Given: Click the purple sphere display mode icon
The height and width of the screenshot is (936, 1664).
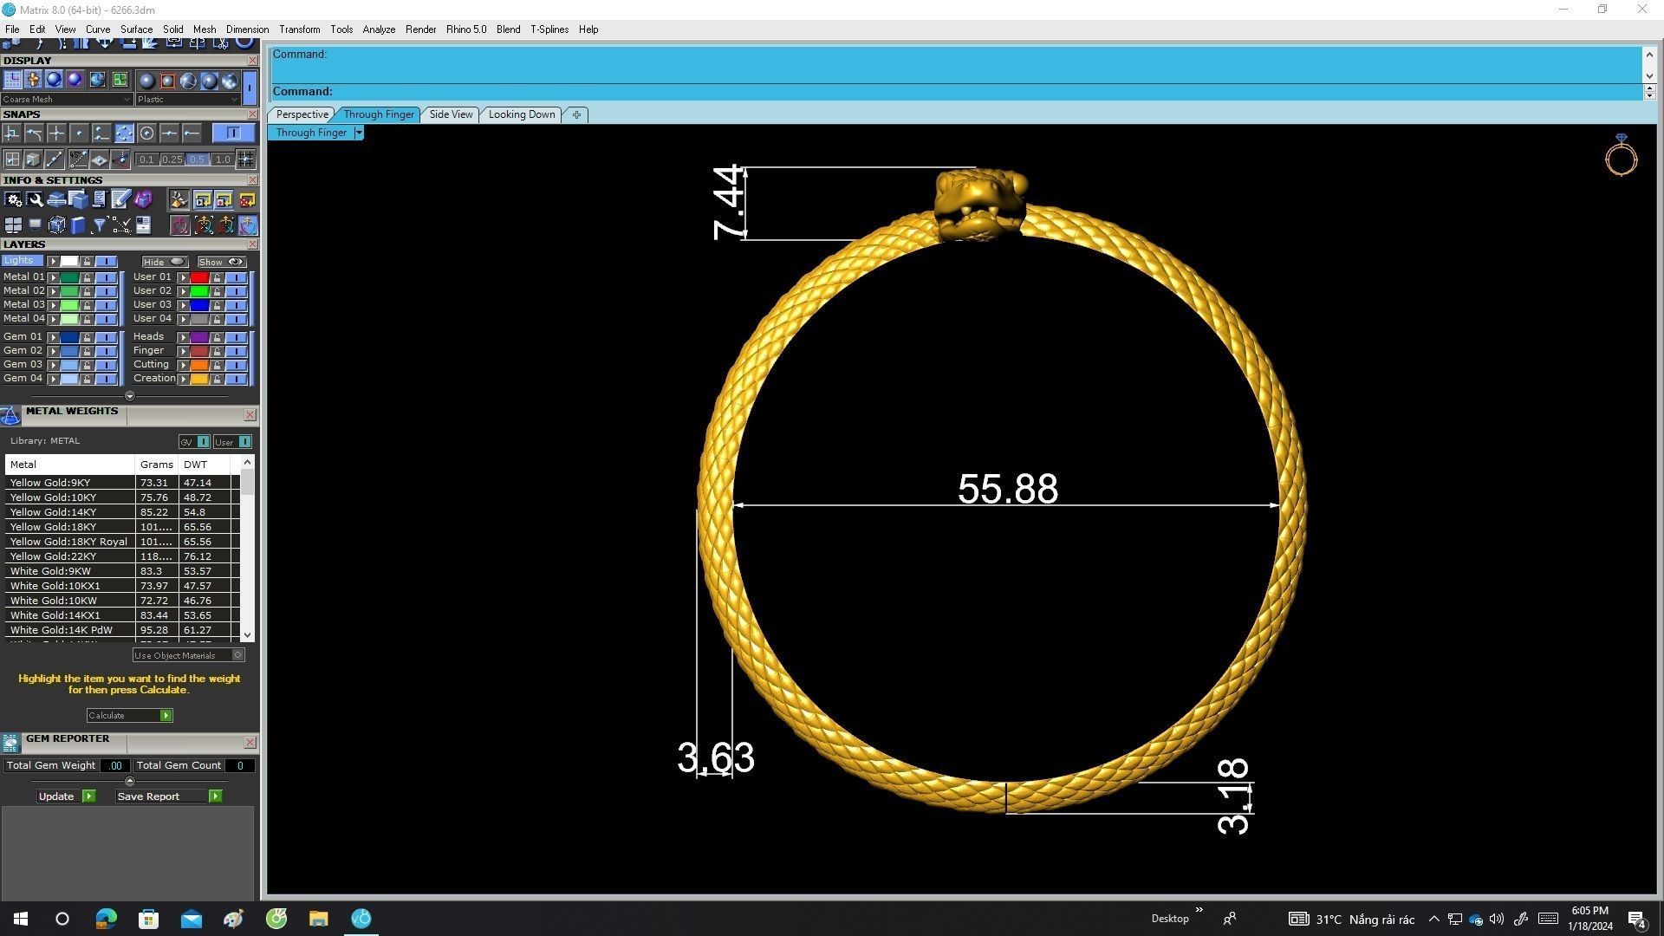Looking at the screenshot, I should click(75, 81).
